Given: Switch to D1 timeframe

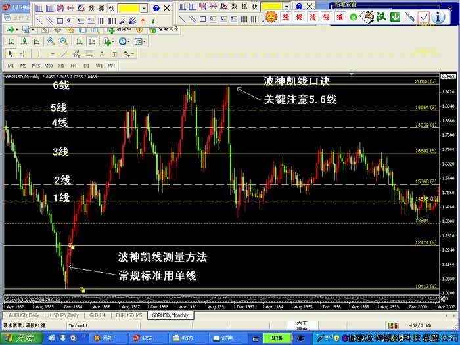Looking at the screenshot, I should pos(86,66).
